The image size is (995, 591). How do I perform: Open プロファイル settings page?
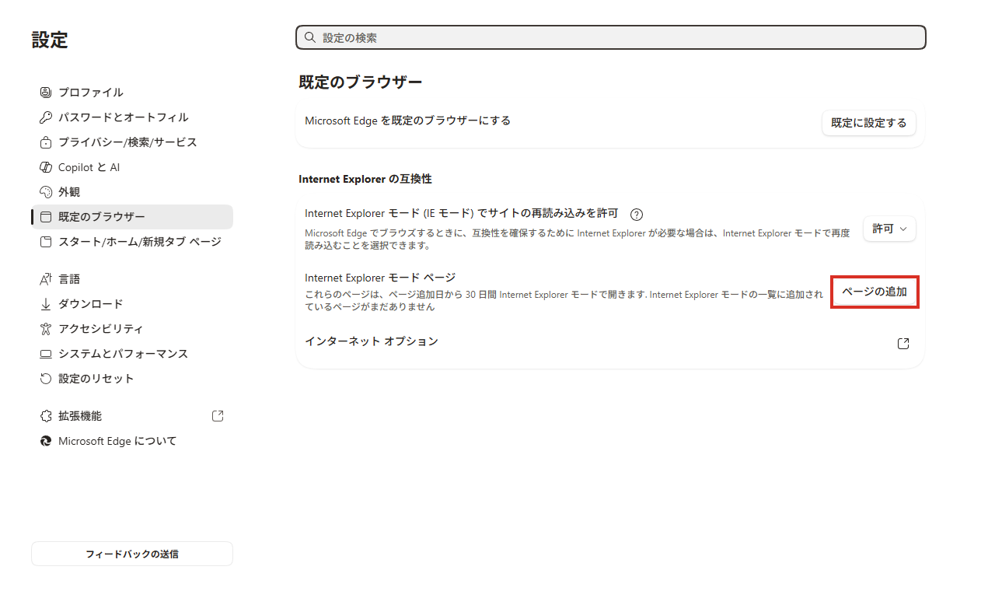[132, 93]
